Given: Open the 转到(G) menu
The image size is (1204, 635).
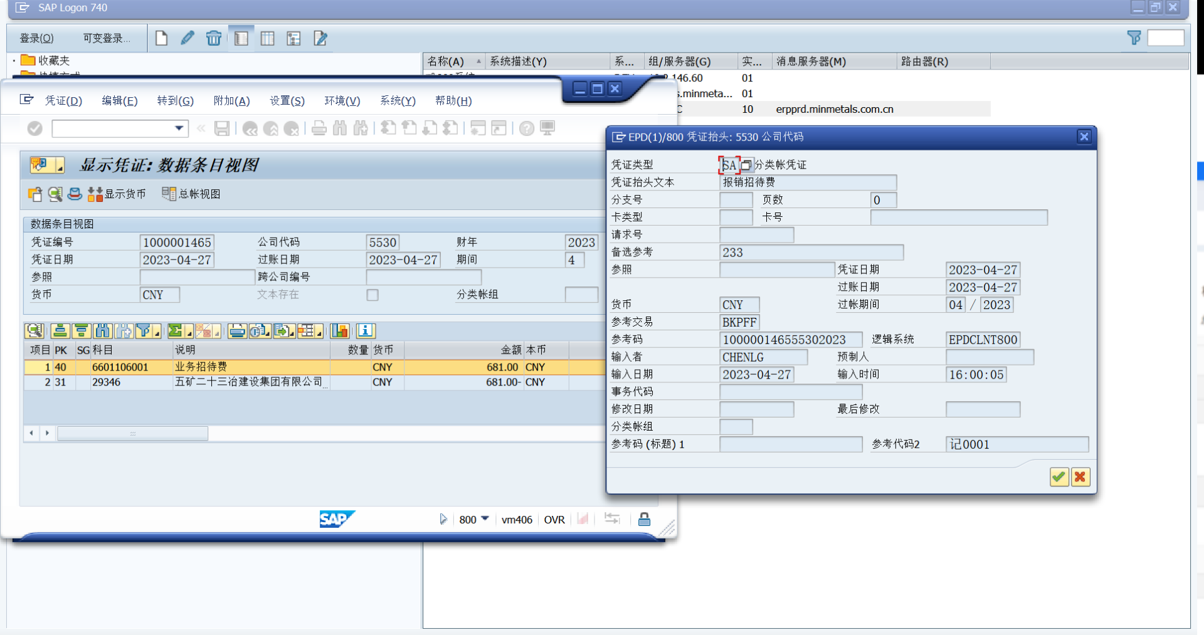Looking at the screenshot, I should [x=176, y=101].
